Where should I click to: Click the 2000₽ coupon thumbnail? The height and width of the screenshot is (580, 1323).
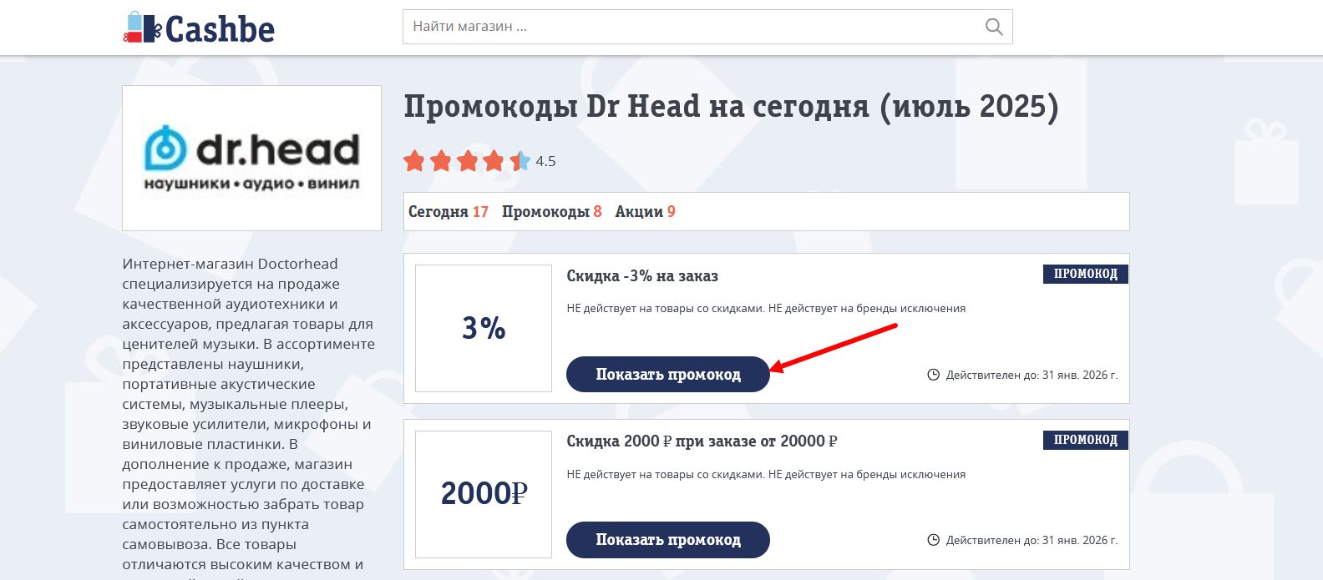click(x=484, y=494)
